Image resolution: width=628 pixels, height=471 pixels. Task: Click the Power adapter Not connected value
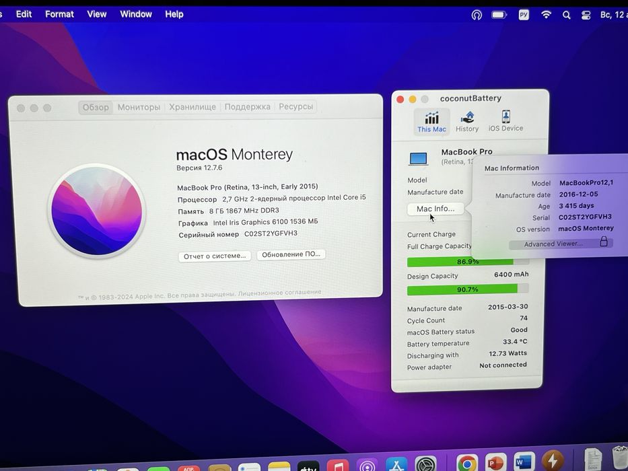[x=503, y=365]
